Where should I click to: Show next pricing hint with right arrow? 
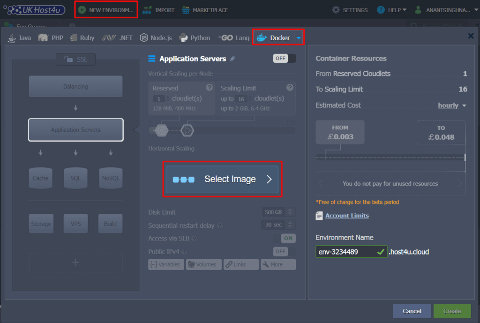460,183
